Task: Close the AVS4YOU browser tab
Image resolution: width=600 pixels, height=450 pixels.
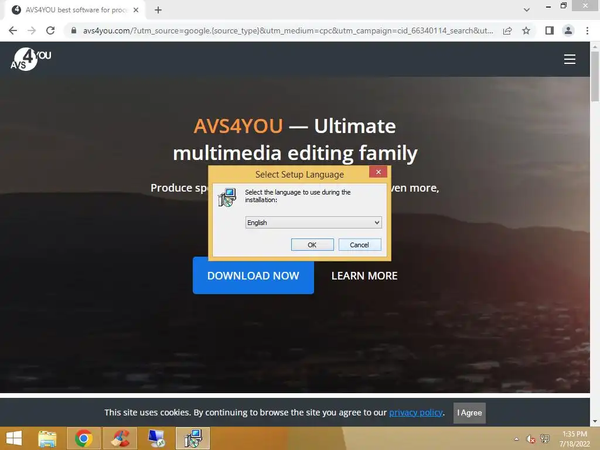Action: coord(136,10)
